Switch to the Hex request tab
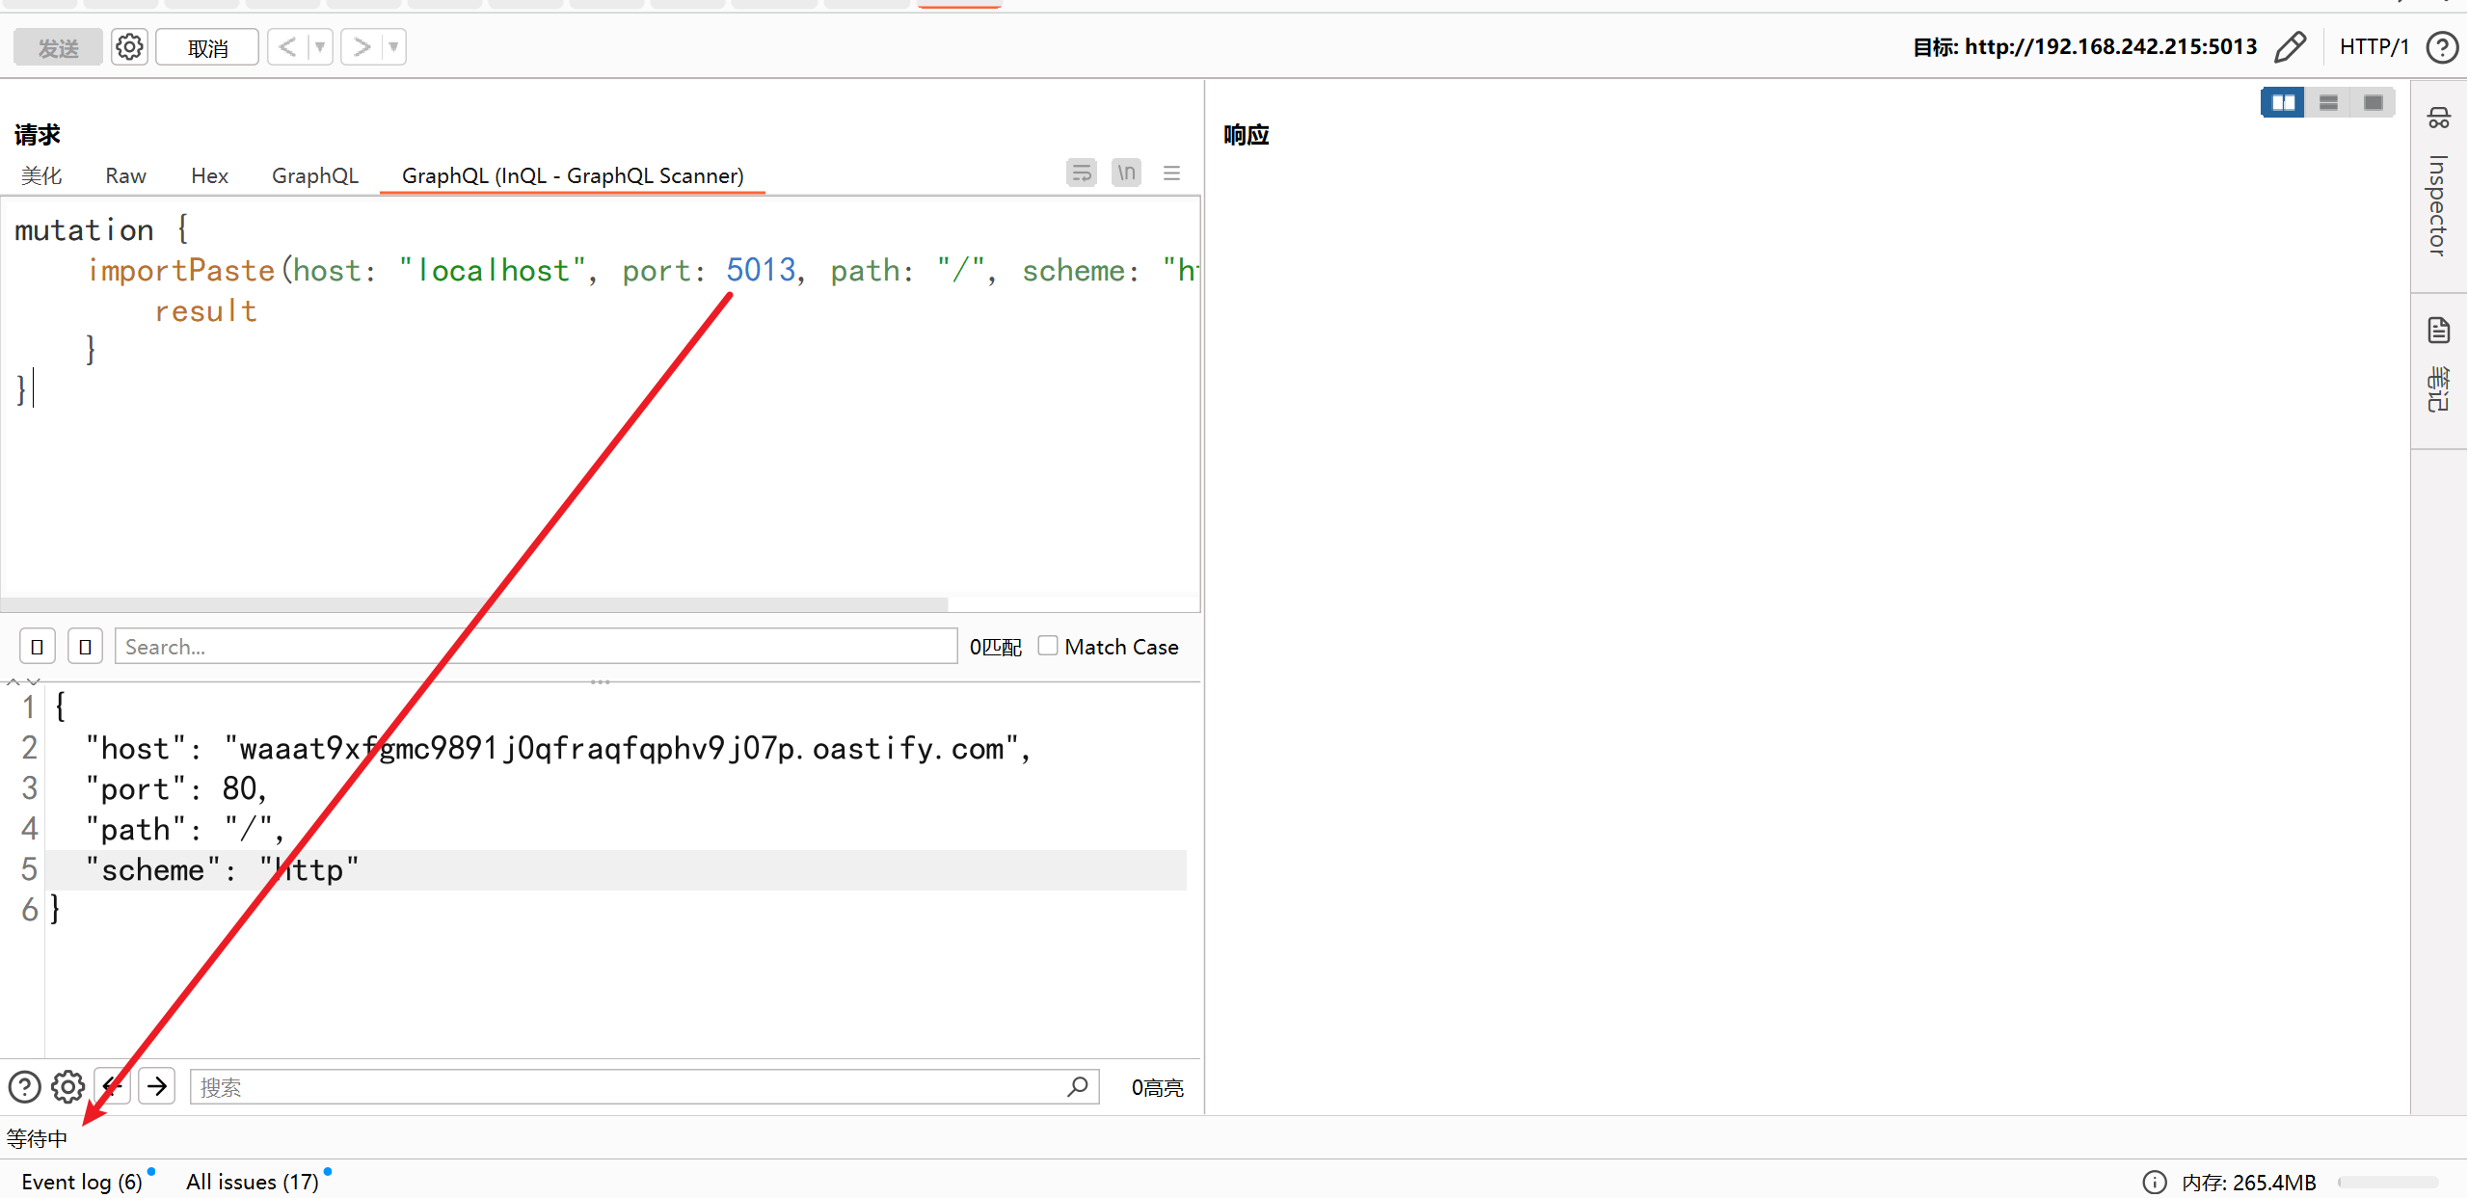The image size is (2468, 1198). 209,175
